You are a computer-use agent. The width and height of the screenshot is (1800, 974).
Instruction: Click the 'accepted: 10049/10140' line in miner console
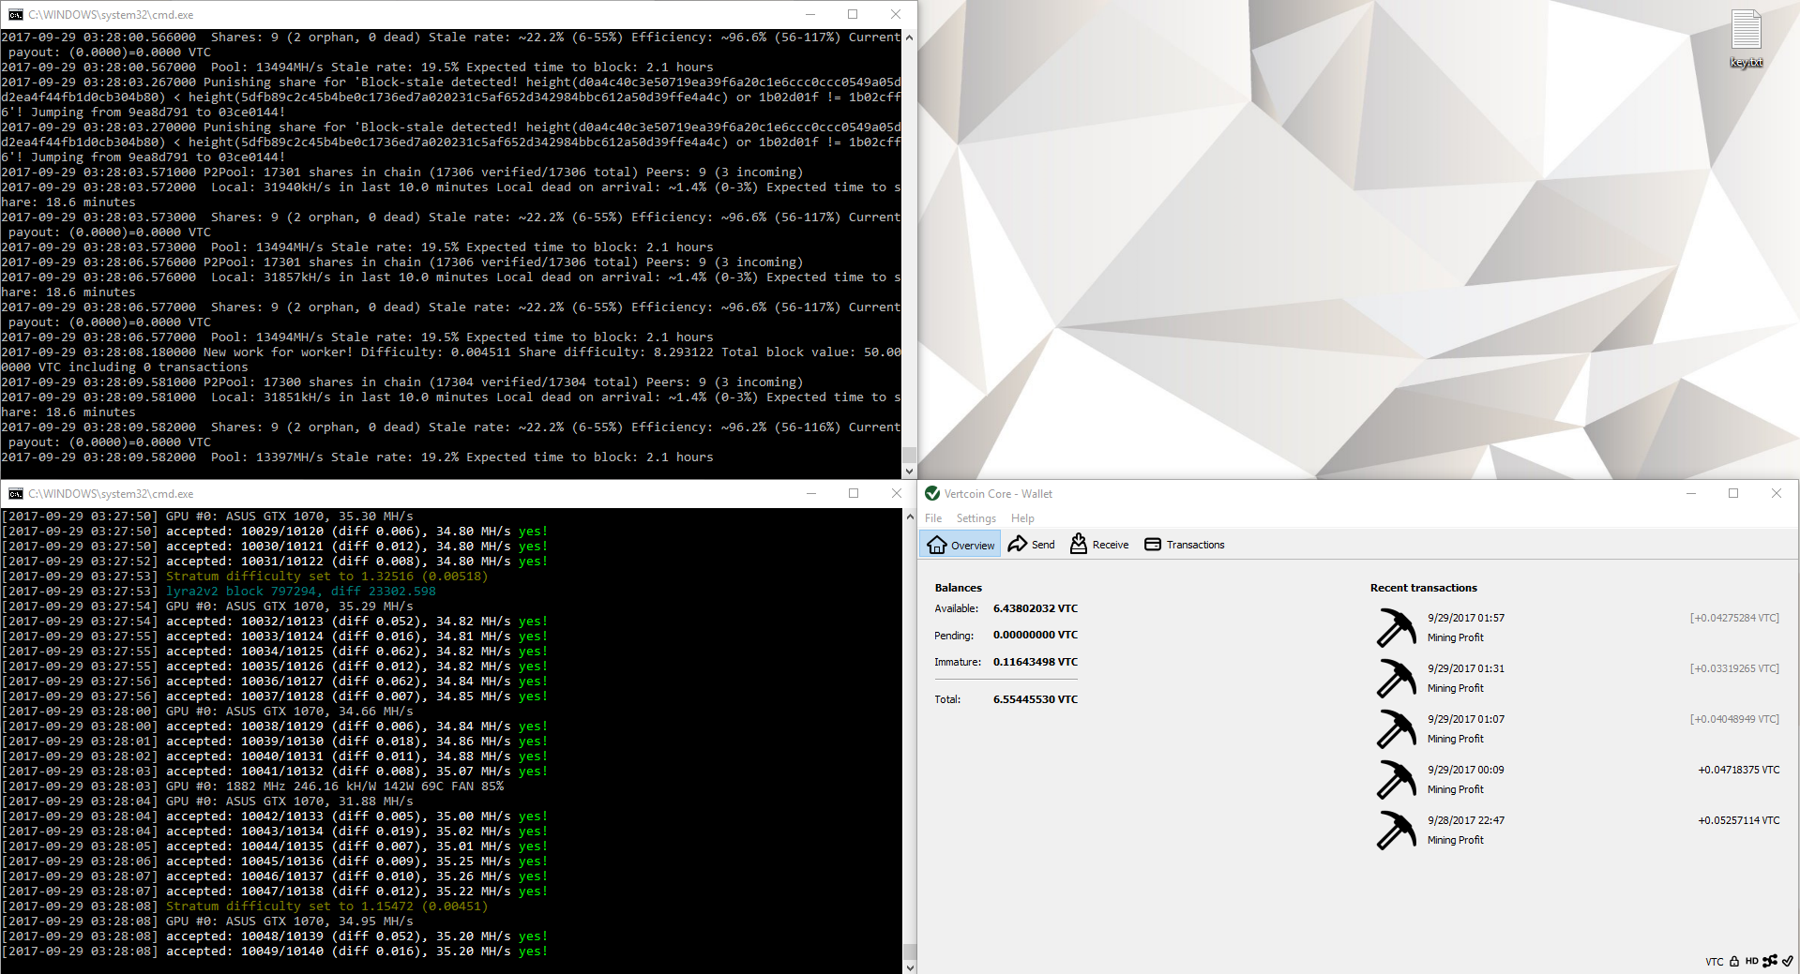[x=275, y=952]
